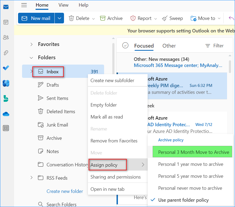Choose Create new subfolder from context menu
This screenshot has width=235, height=207.
click(x=118, y=81)
